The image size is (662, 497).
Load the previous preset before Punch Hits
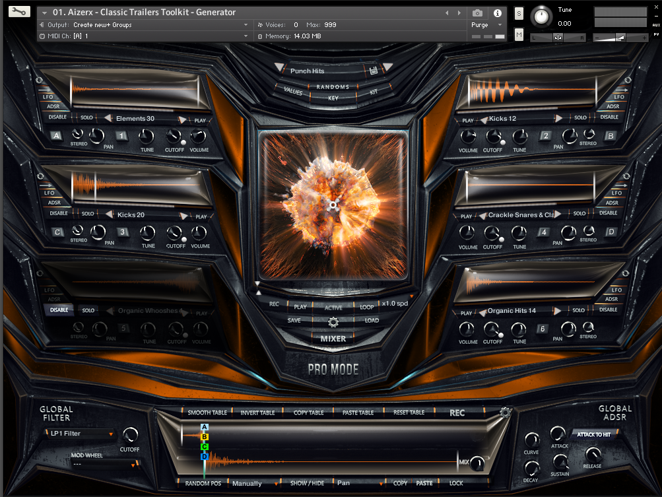point(279,67)
